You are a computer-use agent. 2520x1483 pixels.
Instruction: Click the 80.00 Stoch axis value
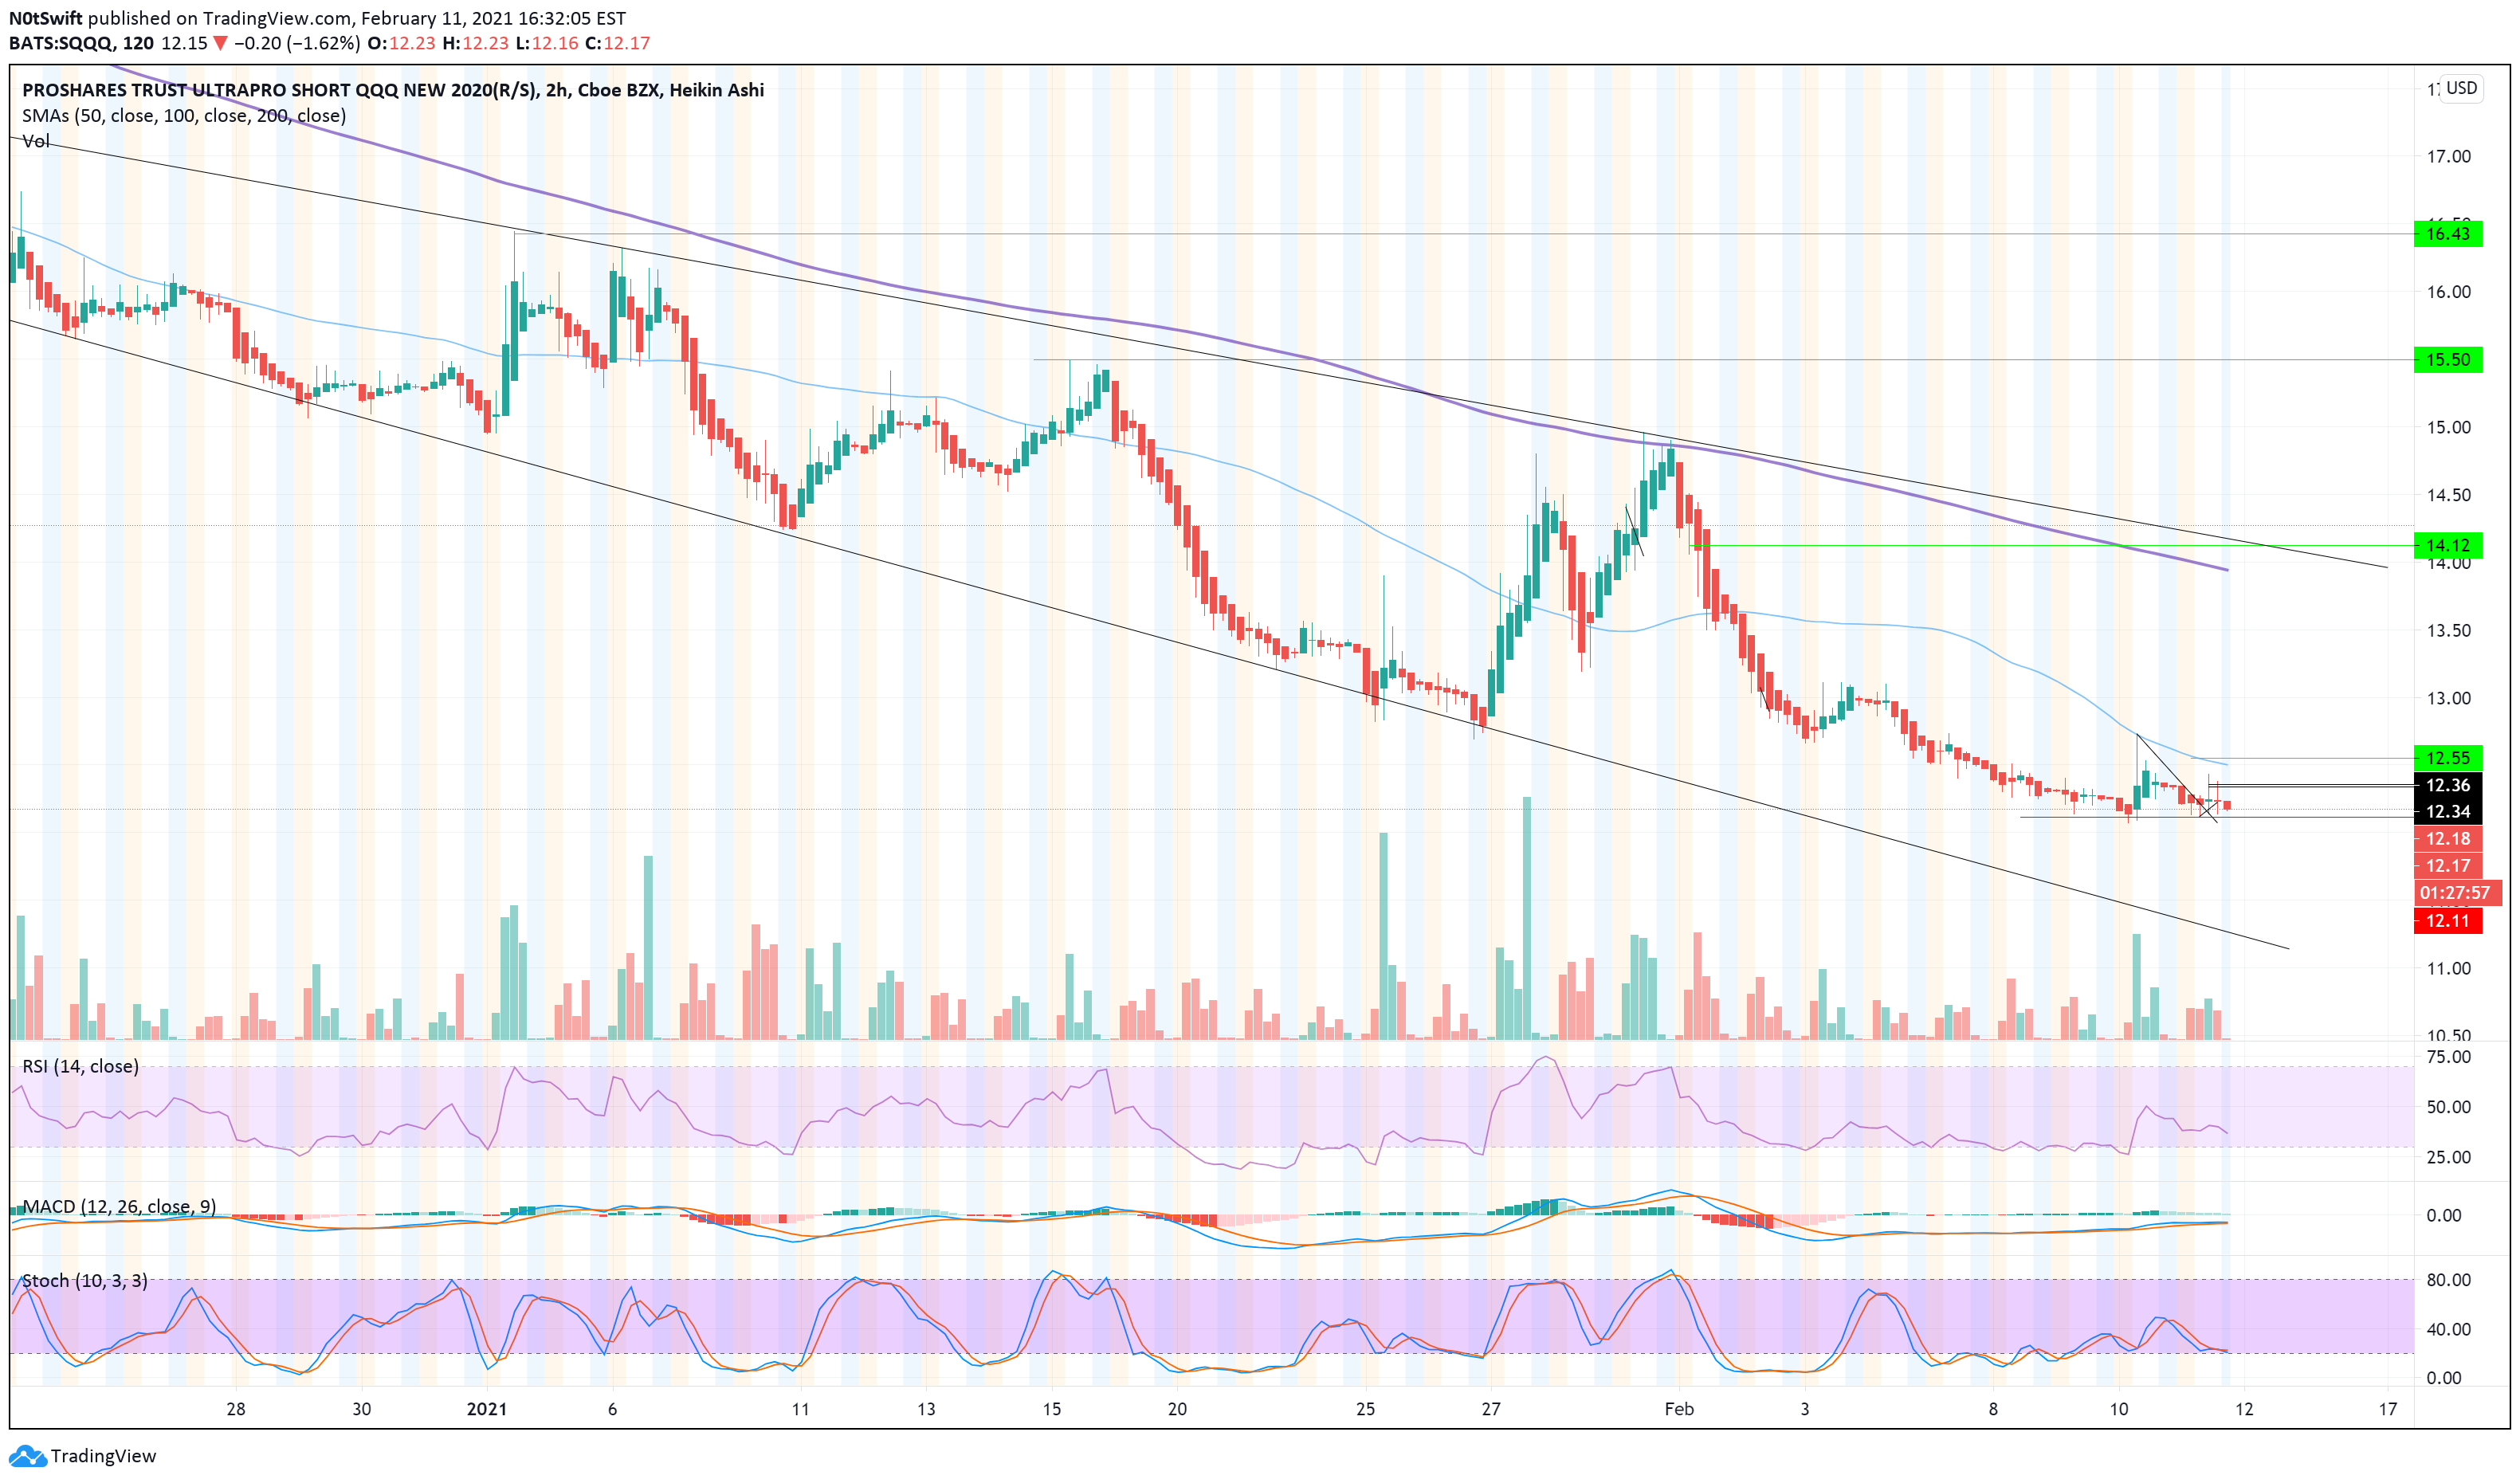pos(2448,1280)
